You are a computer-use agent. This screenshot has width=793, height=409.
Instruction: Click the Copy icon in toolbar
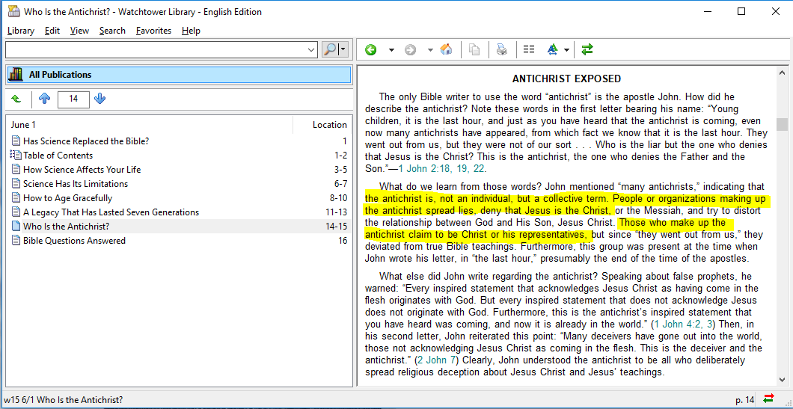tap(474, 50)
